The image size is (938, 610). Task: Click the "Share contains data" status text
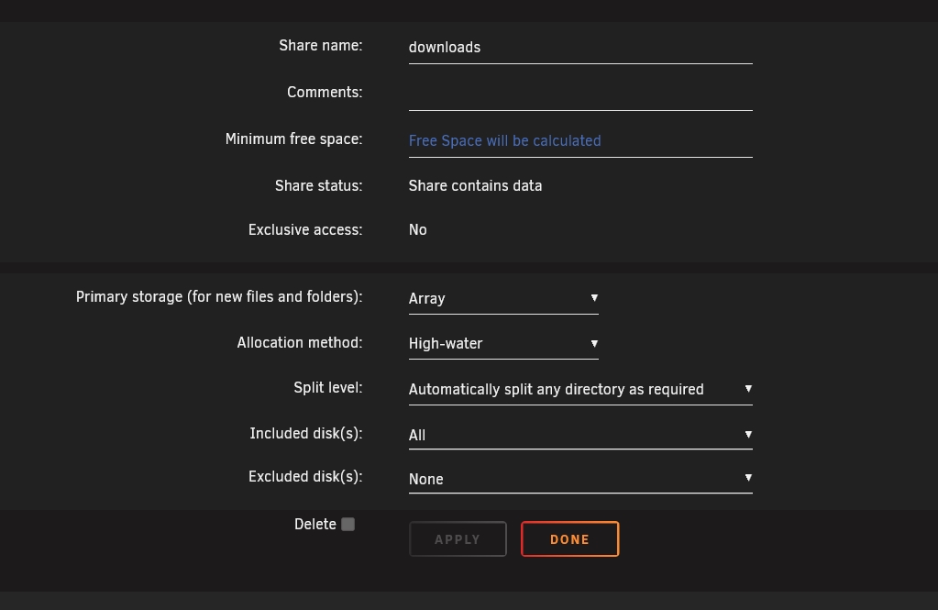coord(475,185)
